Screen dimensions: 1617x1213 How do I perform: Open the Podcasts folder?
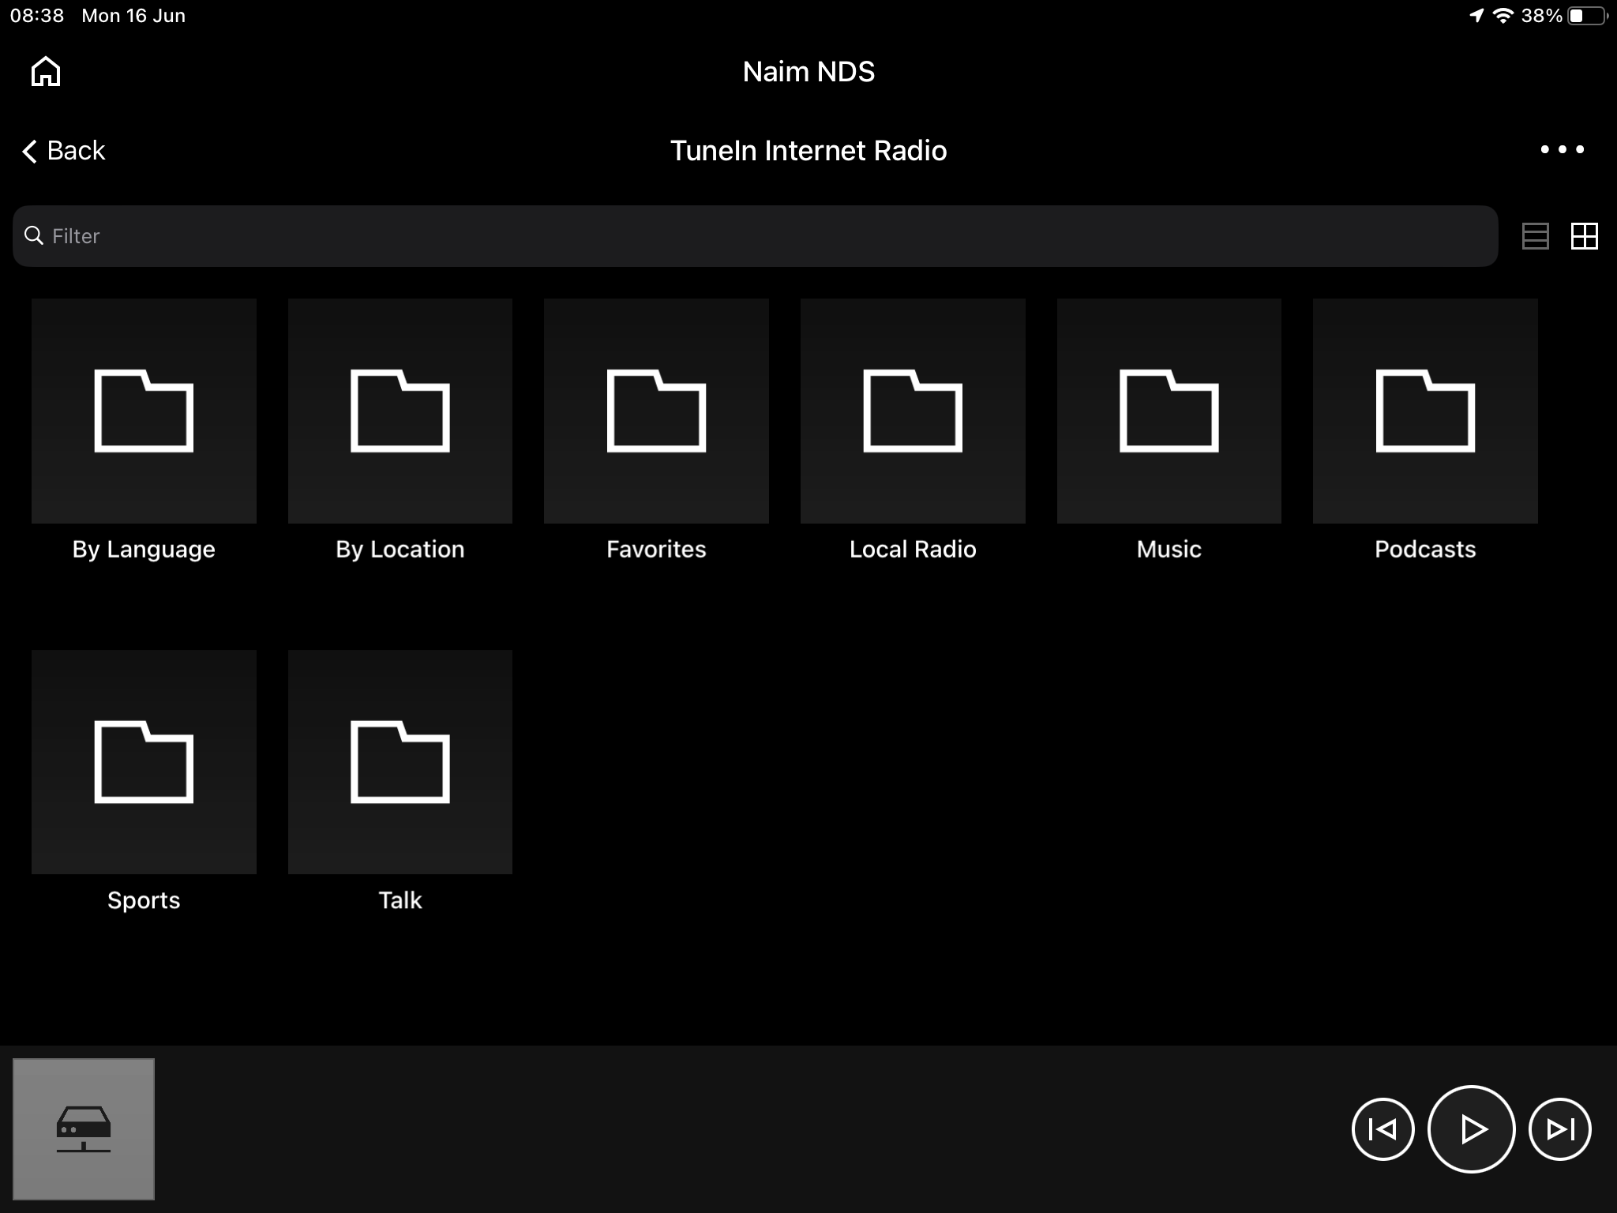pos(1425,411)
